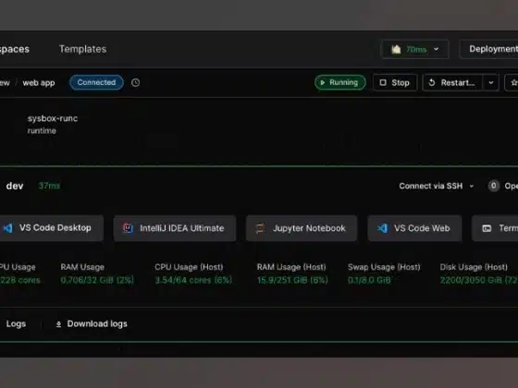Download logs
This screenshot has height=388, width=518.
(92, 324)
